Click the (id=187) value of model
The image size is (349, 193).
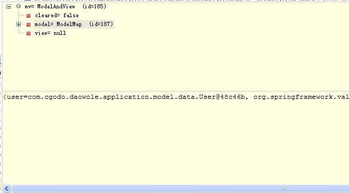(x=101, y=24)
